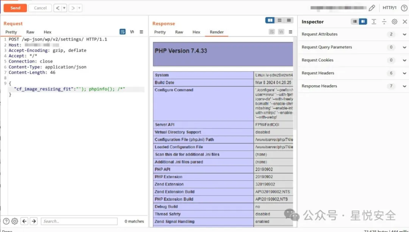Image resolution: width=409 pixels, height=232 pixels.
Task: Toggle word wrap in the Request editor
Action: click(123, 32)
